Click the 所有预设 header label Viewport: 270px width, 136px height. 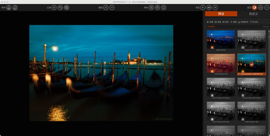click(x=211, y=27)
